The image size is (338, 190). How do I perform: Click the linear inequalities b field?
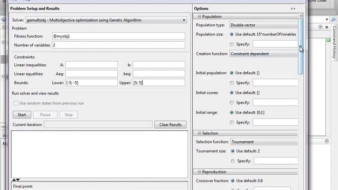pos(159,65)
